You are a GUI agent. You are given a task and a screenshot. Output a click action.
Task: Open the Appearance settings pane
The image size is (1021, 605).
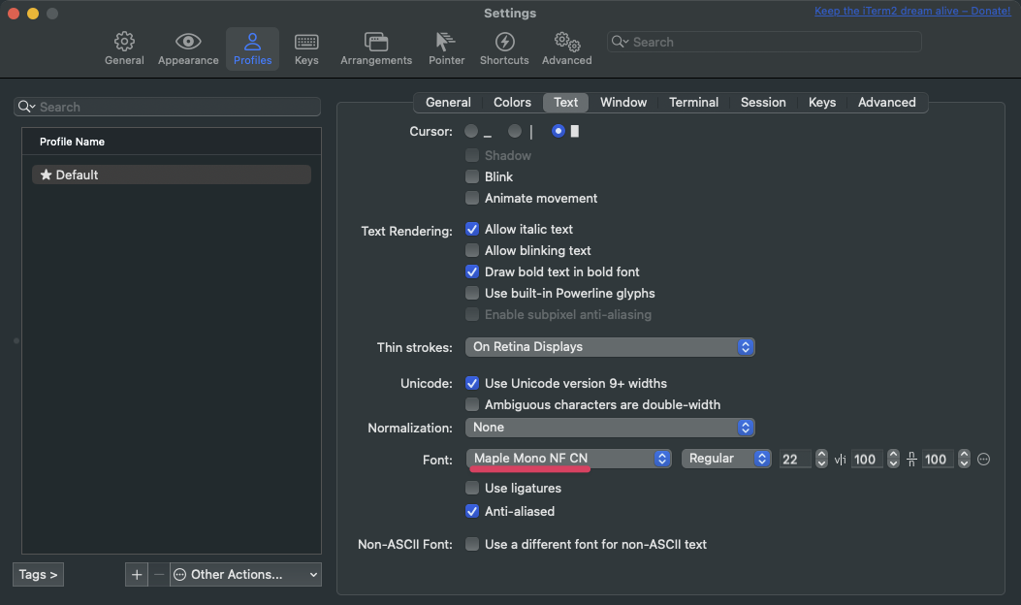(188, 48)
